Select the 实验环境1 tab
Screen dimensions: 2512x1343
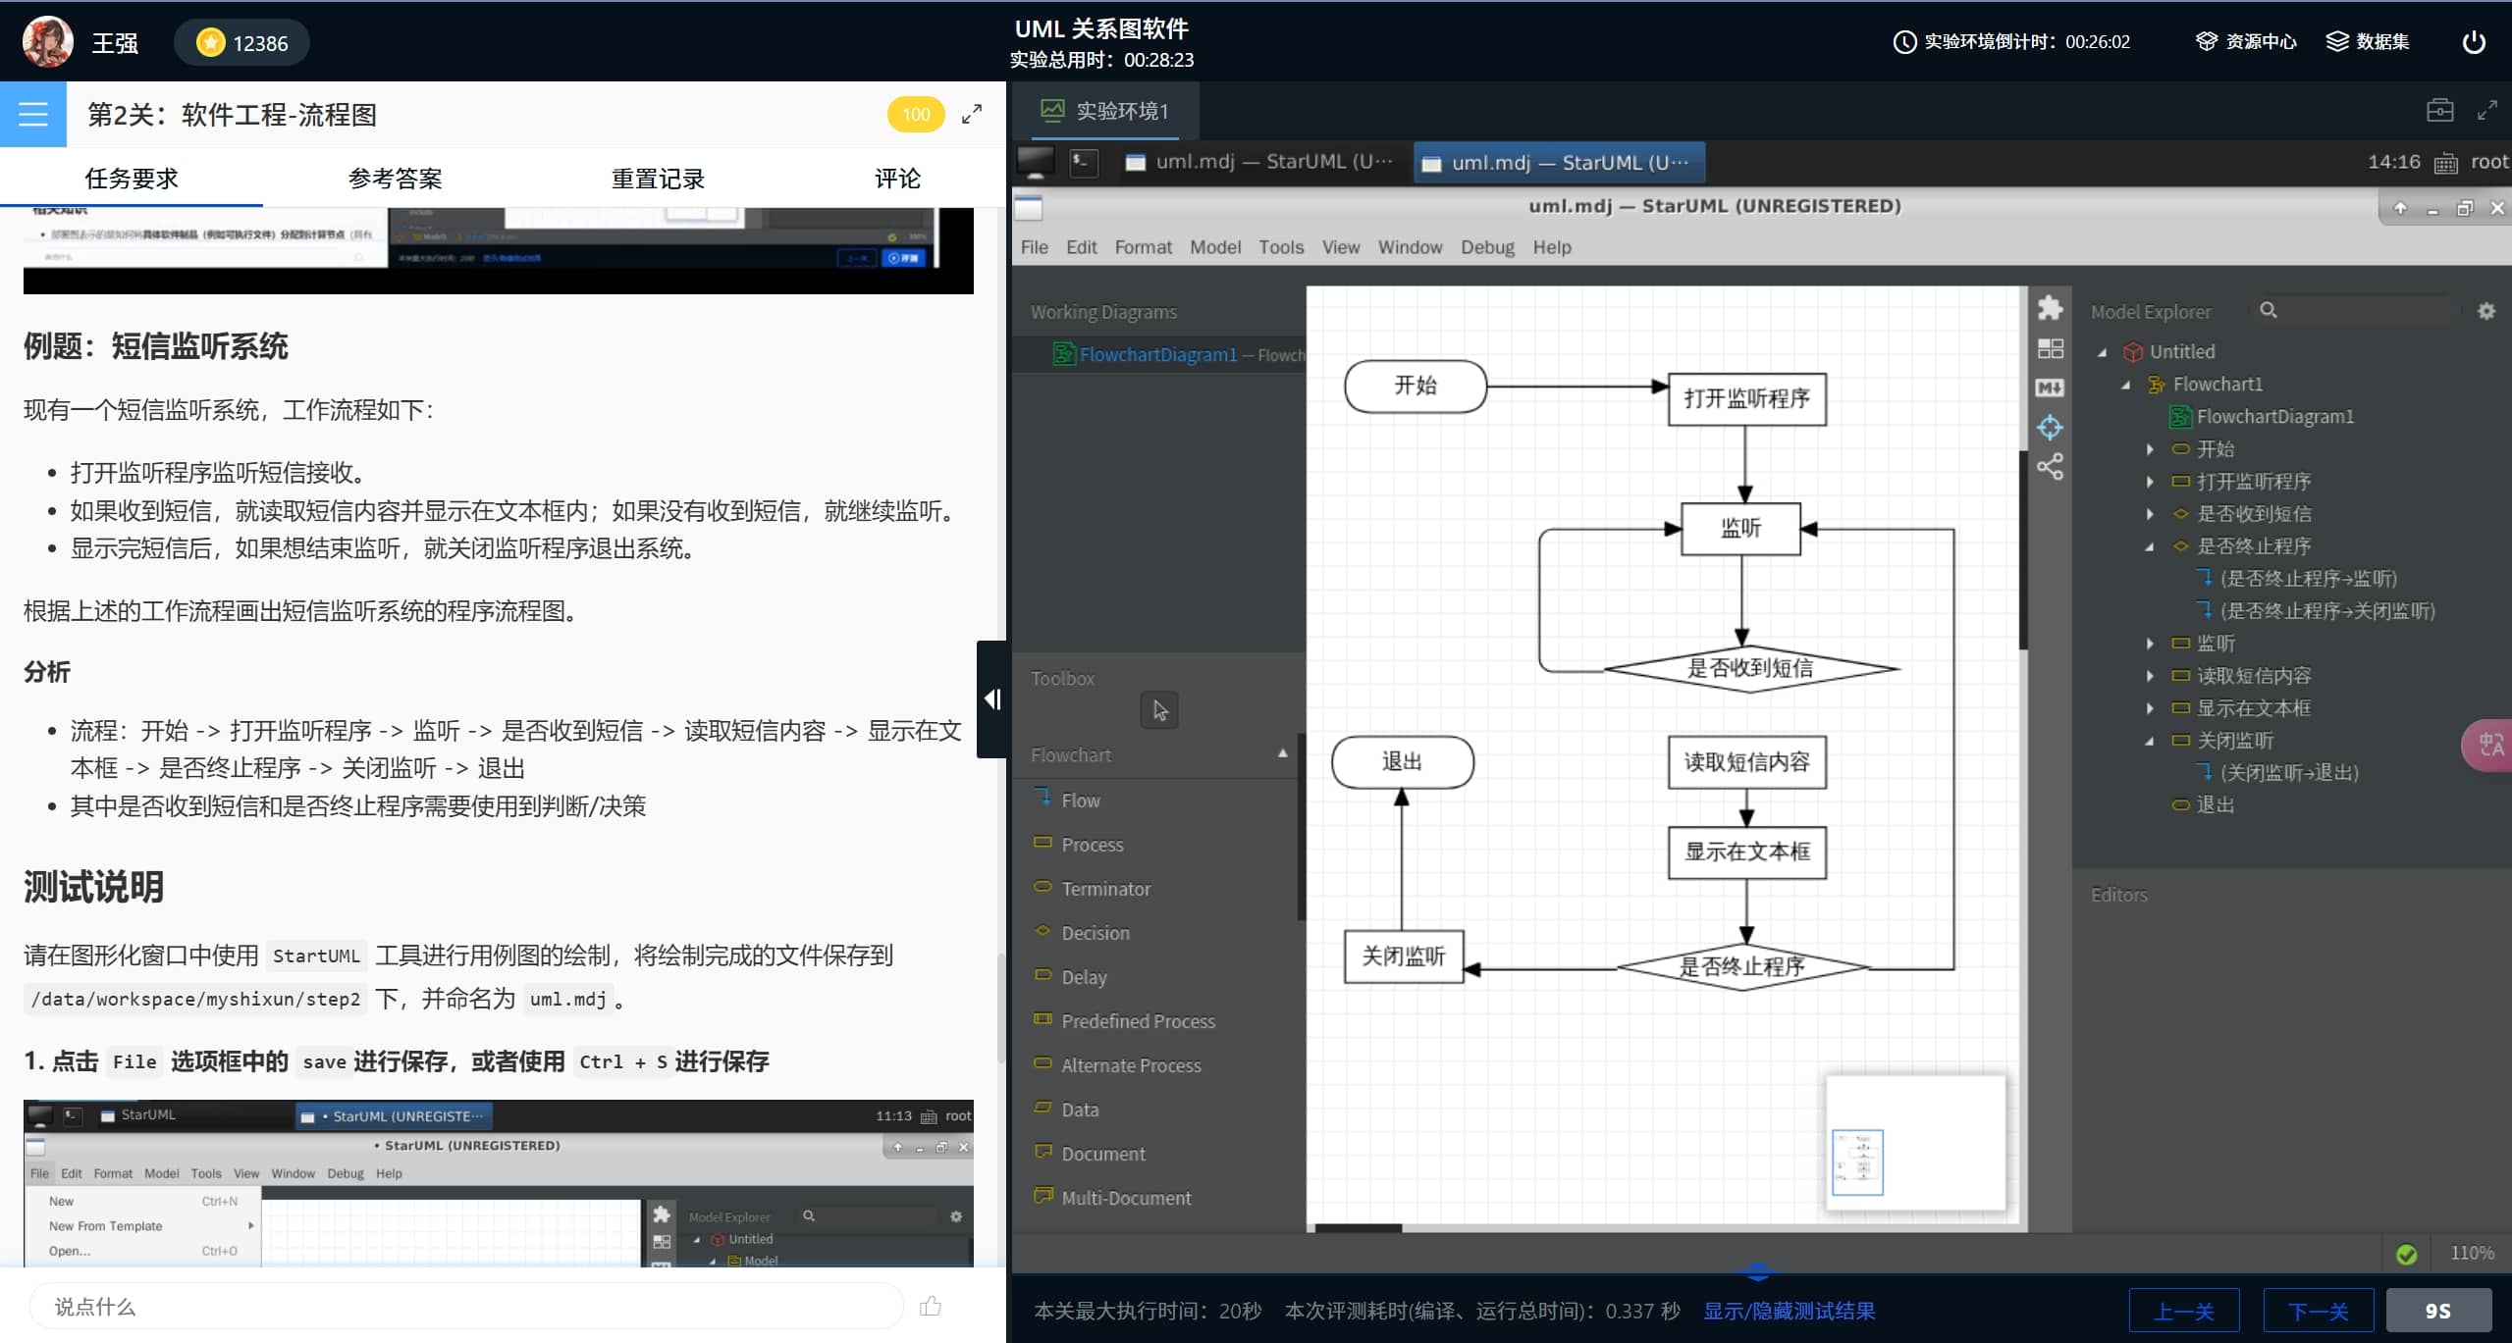[1106, 111]
